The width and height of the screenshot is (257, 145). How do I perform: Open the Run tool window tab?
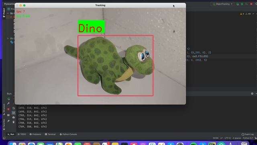[11, 134]
